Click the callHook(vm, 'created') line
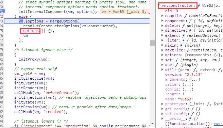This screenshot has height=128, width=223. coord(41,112)
